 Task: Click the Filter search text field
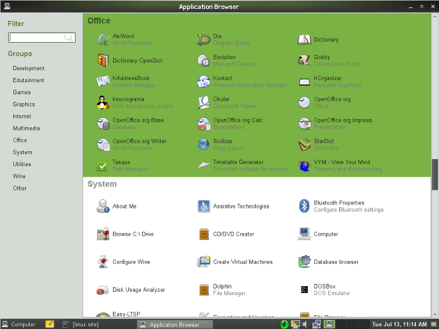(x=37, y=38)
